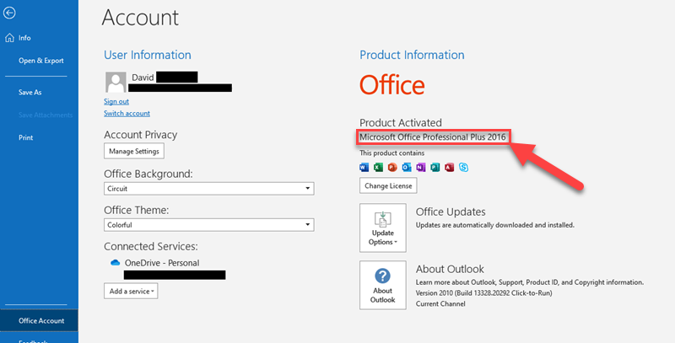
Task: Click the About Outlook button
Action: [383, 285]
